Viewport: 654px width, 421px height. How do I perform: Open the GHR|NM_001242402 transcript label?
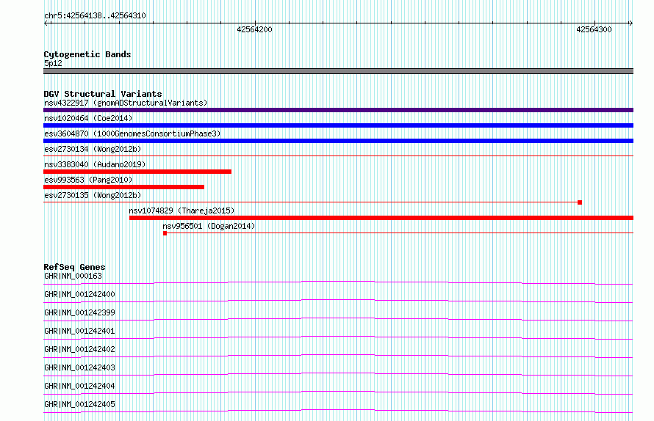pos(79,349)
